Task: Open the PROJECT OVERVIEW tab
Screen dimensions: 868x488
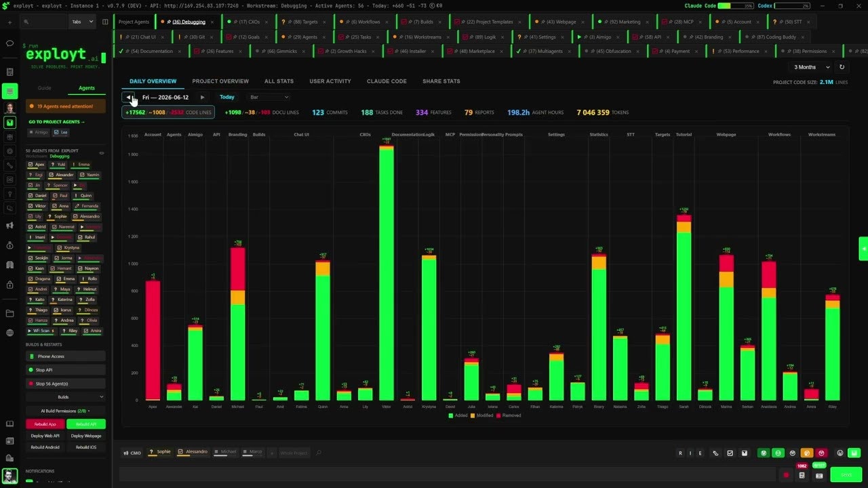Action: (220, 81)
